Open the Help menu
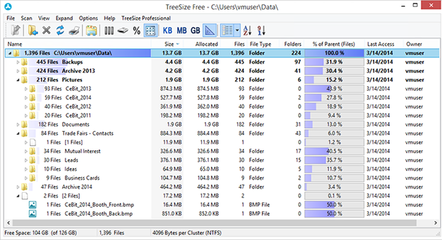The width and height of the screenshot is (442, 240). point(110,18)
